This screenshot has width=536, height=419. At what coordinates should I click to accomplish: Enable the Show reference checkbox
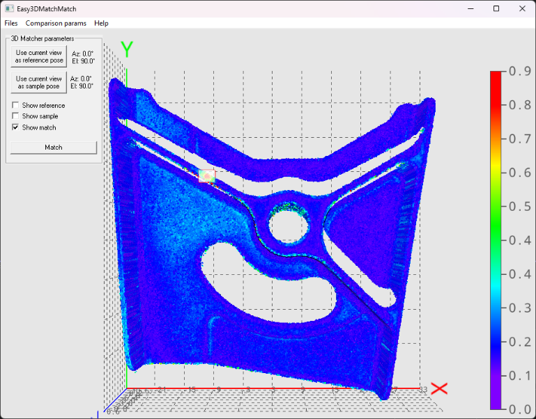[15, 106]
